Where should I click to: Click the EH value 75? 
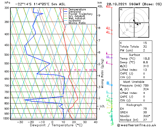click(x=145, y=109)
